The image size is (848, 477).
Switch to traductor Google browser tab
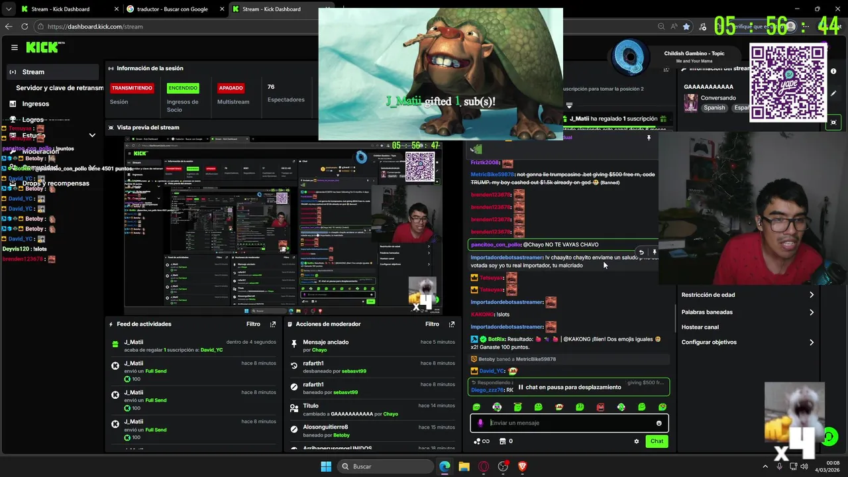(x=175, y=9)
